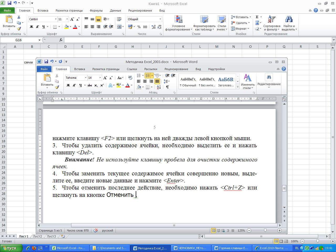Click the Word help question mark icon

point(284,69)
